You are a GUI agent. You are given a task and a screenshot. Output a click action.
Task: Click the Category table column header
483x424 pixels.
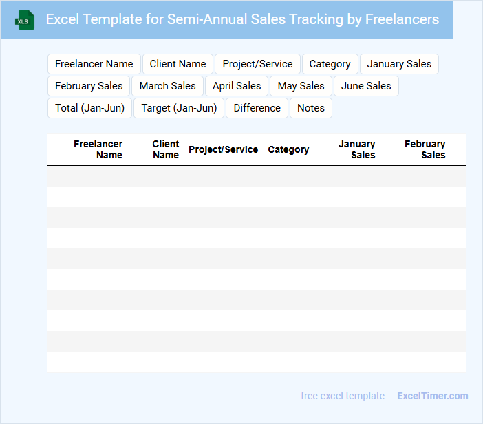tap(288, 149)
